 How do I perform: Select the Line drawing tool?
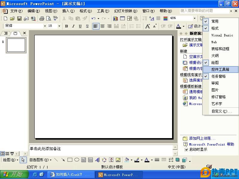click(x=56, y=160)
